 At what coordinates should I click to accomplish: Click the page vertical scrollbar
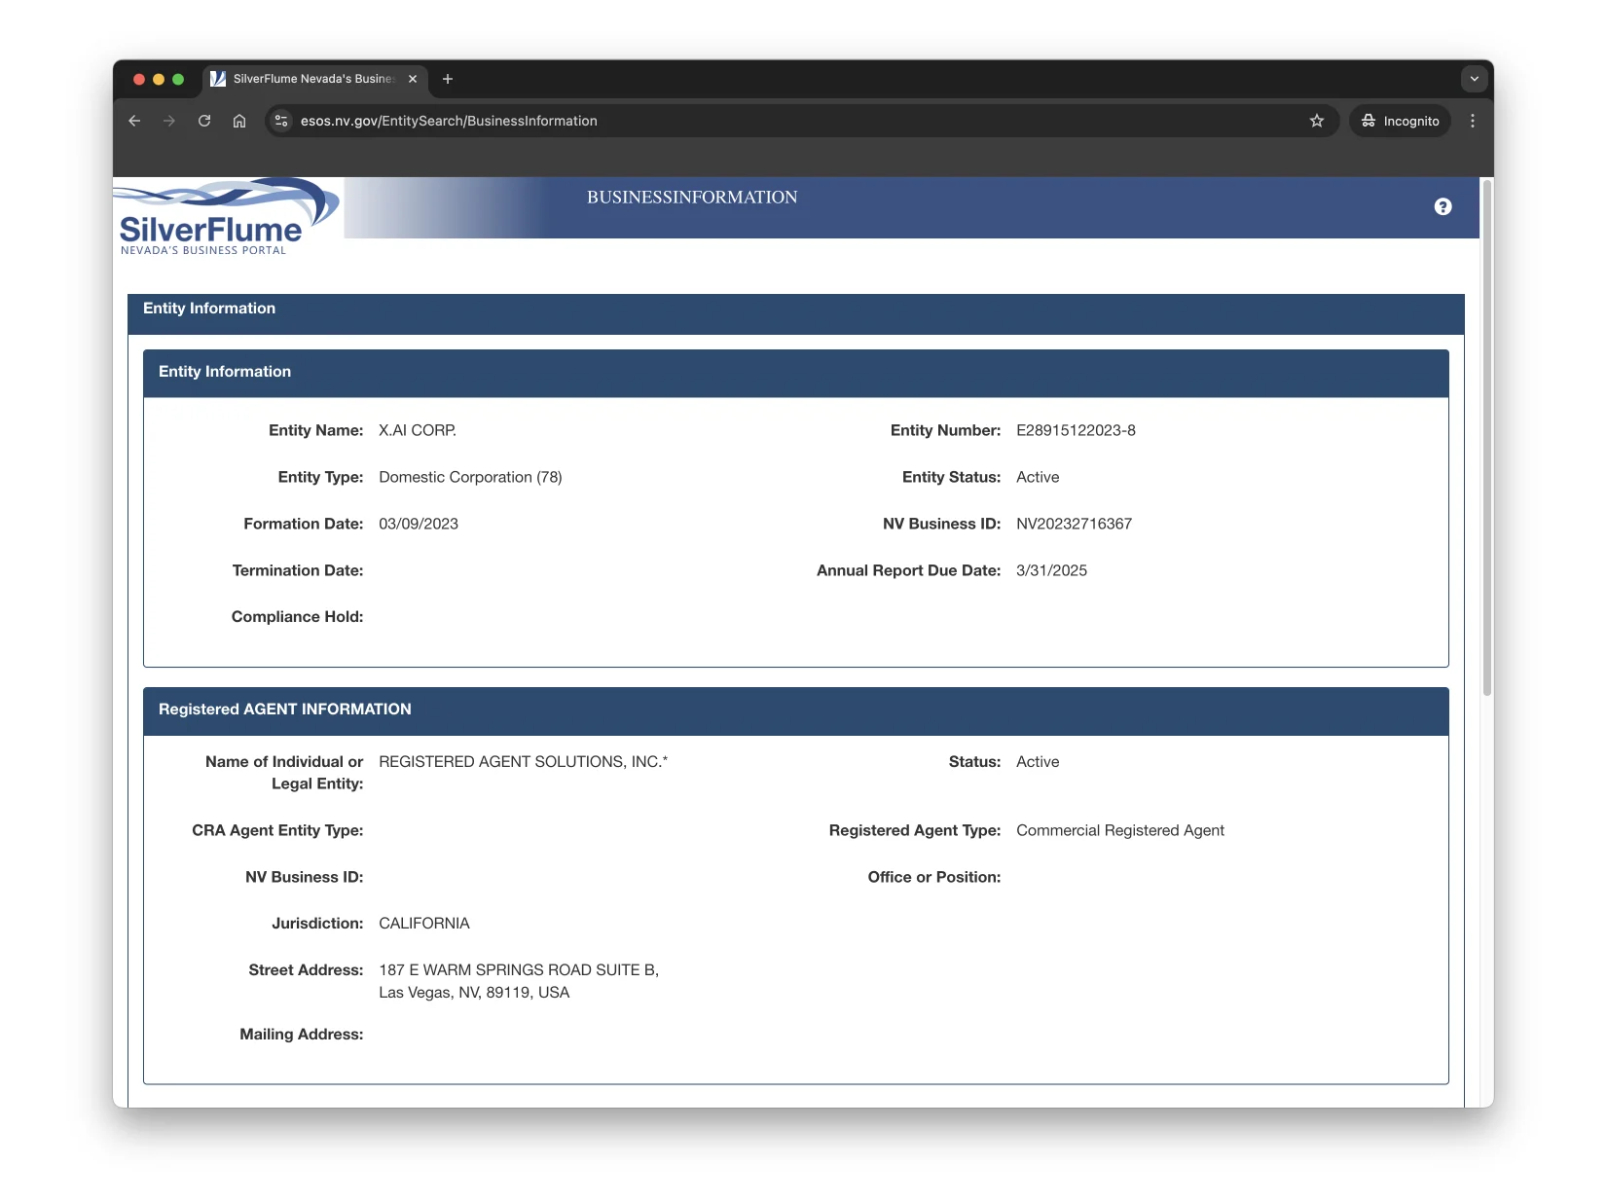coord(1486,438)
